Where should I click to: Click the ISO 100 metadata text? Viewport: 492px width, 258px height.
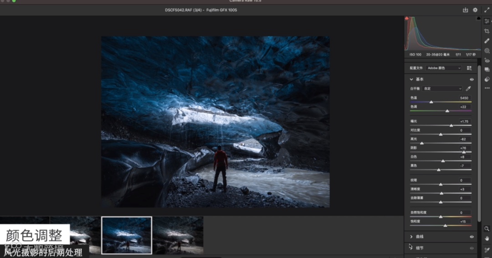415,55
